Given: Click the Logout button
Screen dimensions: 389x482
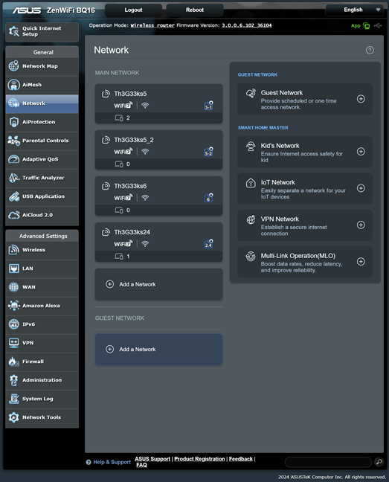Looking at the screenshot, I should click(x=133, y=10).
